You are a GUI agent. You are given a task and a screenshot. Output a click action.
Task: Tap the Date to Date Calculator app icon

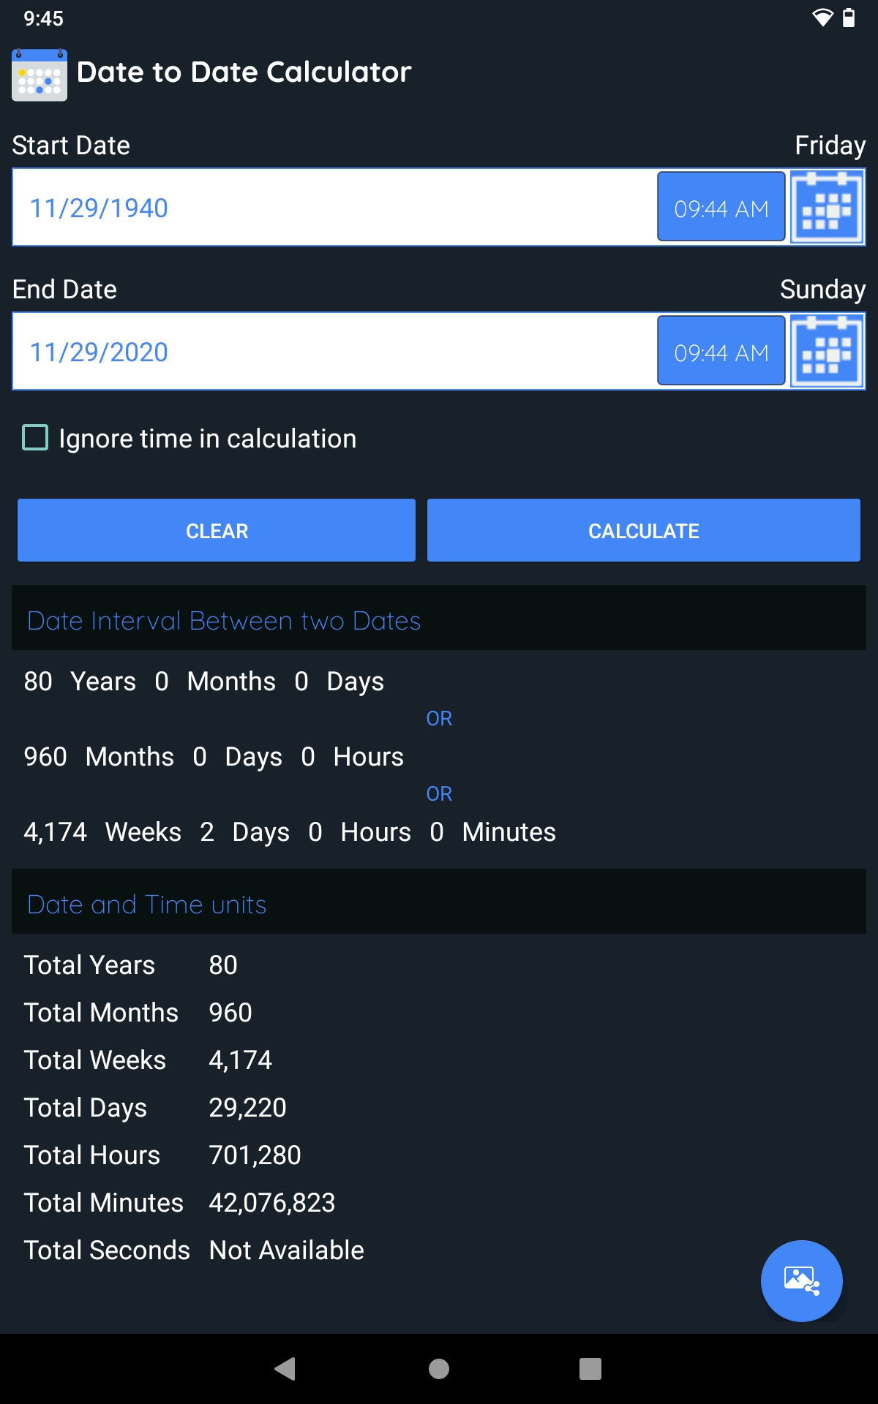(40, 75)
